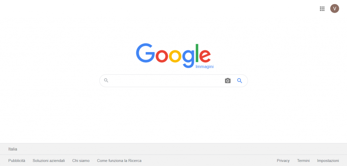Click the blue magnifier search button
The image size is (347, 166).
[240, 80]
